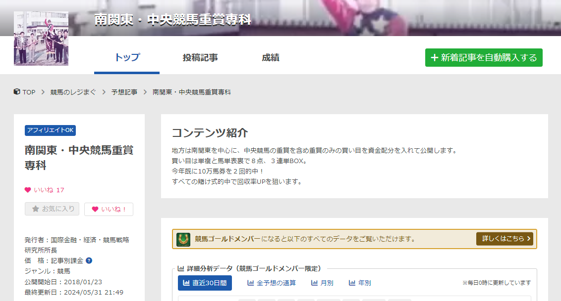561x301 pixels.
Task: Click 発行者 国際金融・経済・競馬戦略研究所所長 text
Action: click(x=77, y=245)
